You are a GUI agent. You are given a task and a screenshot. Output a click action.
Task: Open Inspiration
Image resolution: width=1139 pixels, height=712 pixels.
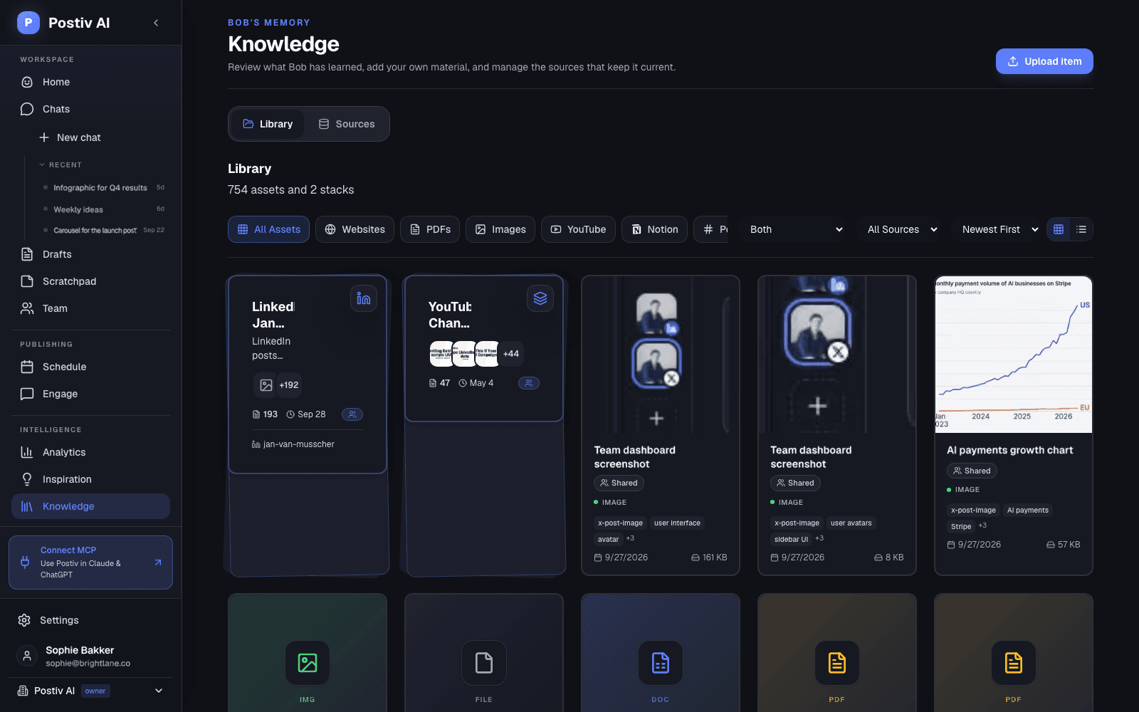[x=90, y=479]
